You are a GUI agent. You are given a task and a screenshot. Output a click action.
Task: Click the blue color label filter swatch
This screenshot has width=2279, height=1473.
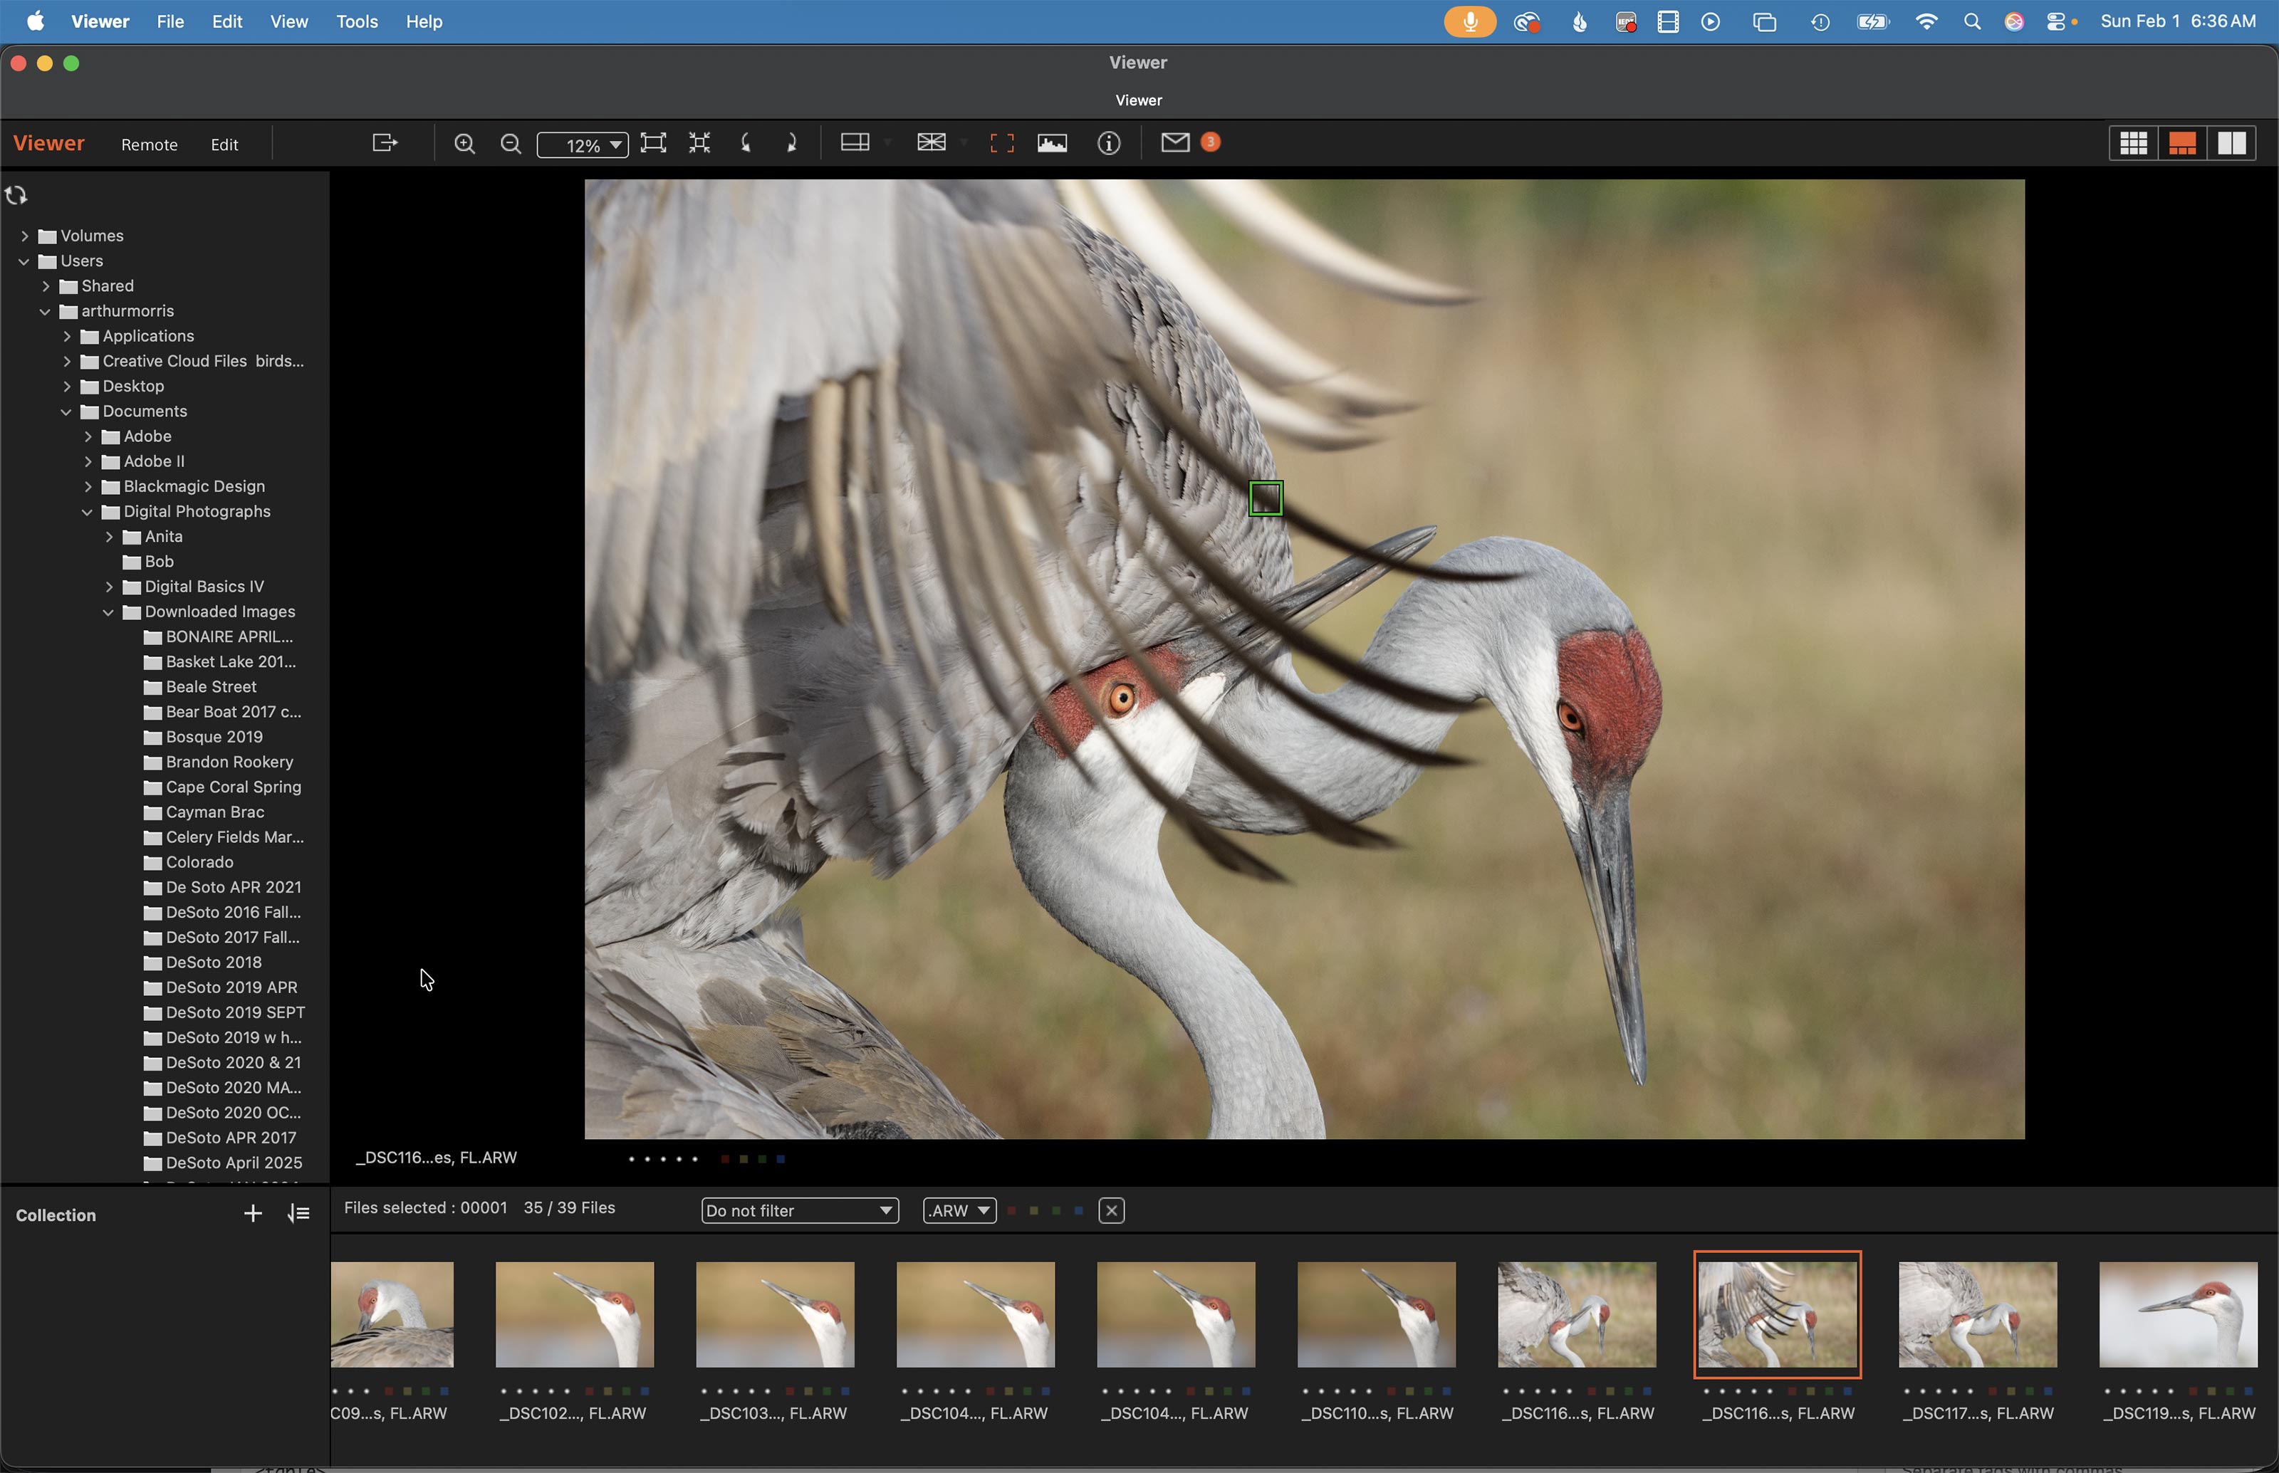[1078, 1210]
